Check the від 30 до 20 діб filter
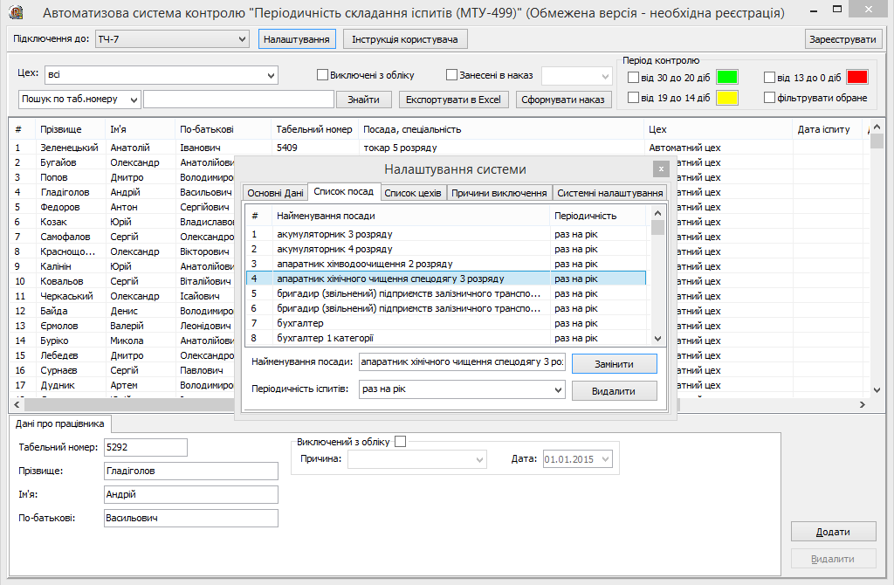 click(634, 78)
